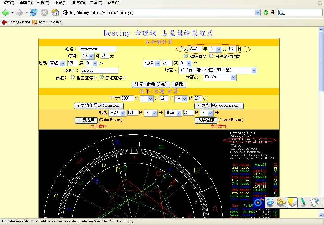This screenshot has height=225, width=324.
Task: Click the page's vertical scrollbar down arrow
Action: [321, 215]
